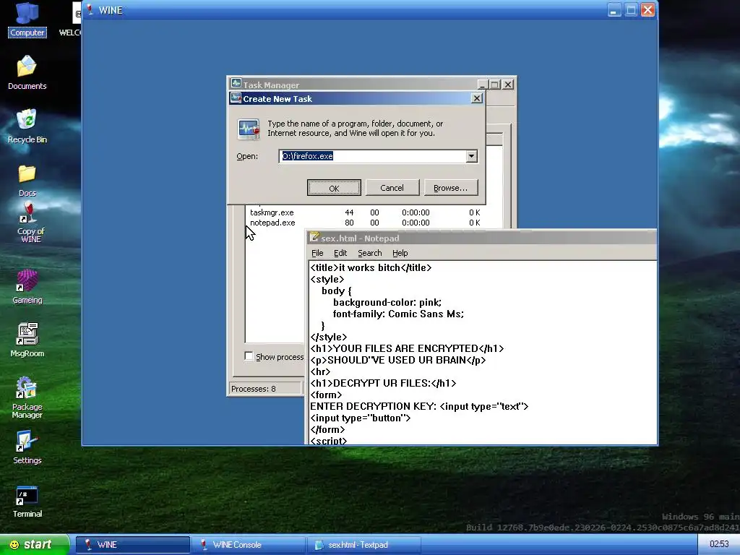Click the ENTER DECRYPTION KEY line in Notepad
The height and width of the screenshot is (555, 740).
[x=419, y=406]
